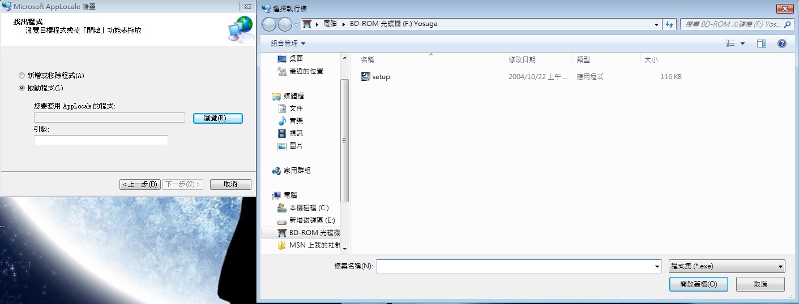Open the 視訊 videos library

[290, 133]
